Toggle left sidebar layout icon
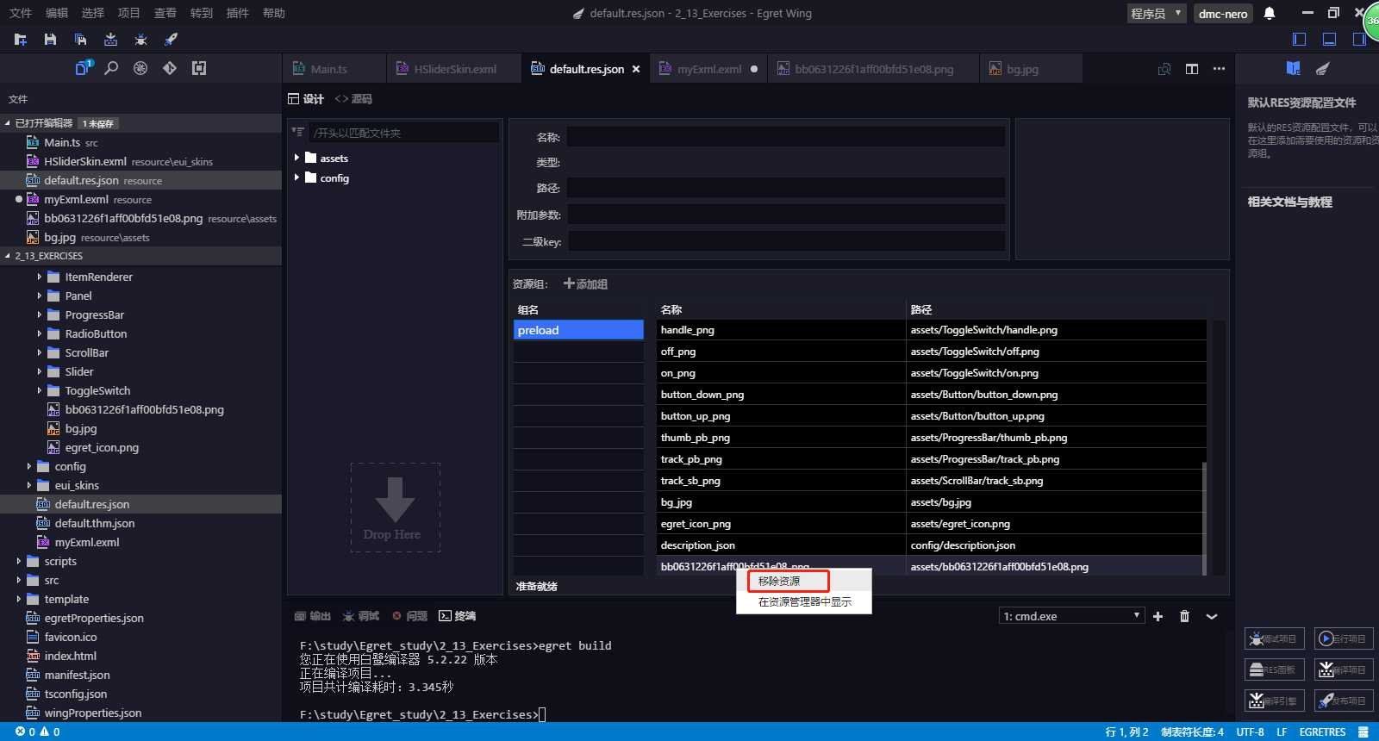The width and height of the screenshot is (1379, 741). coord(1299,40)
